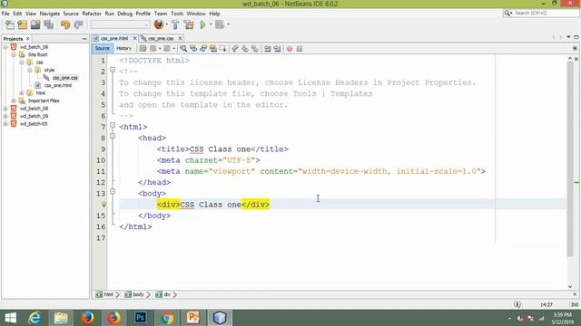This screenshot has height=326, width=581.
Task: Select the Source view button
Action: click(103, 48)
